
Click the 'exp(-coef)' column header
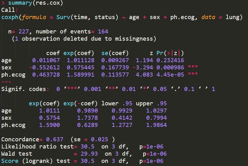(x=80, y=103)
